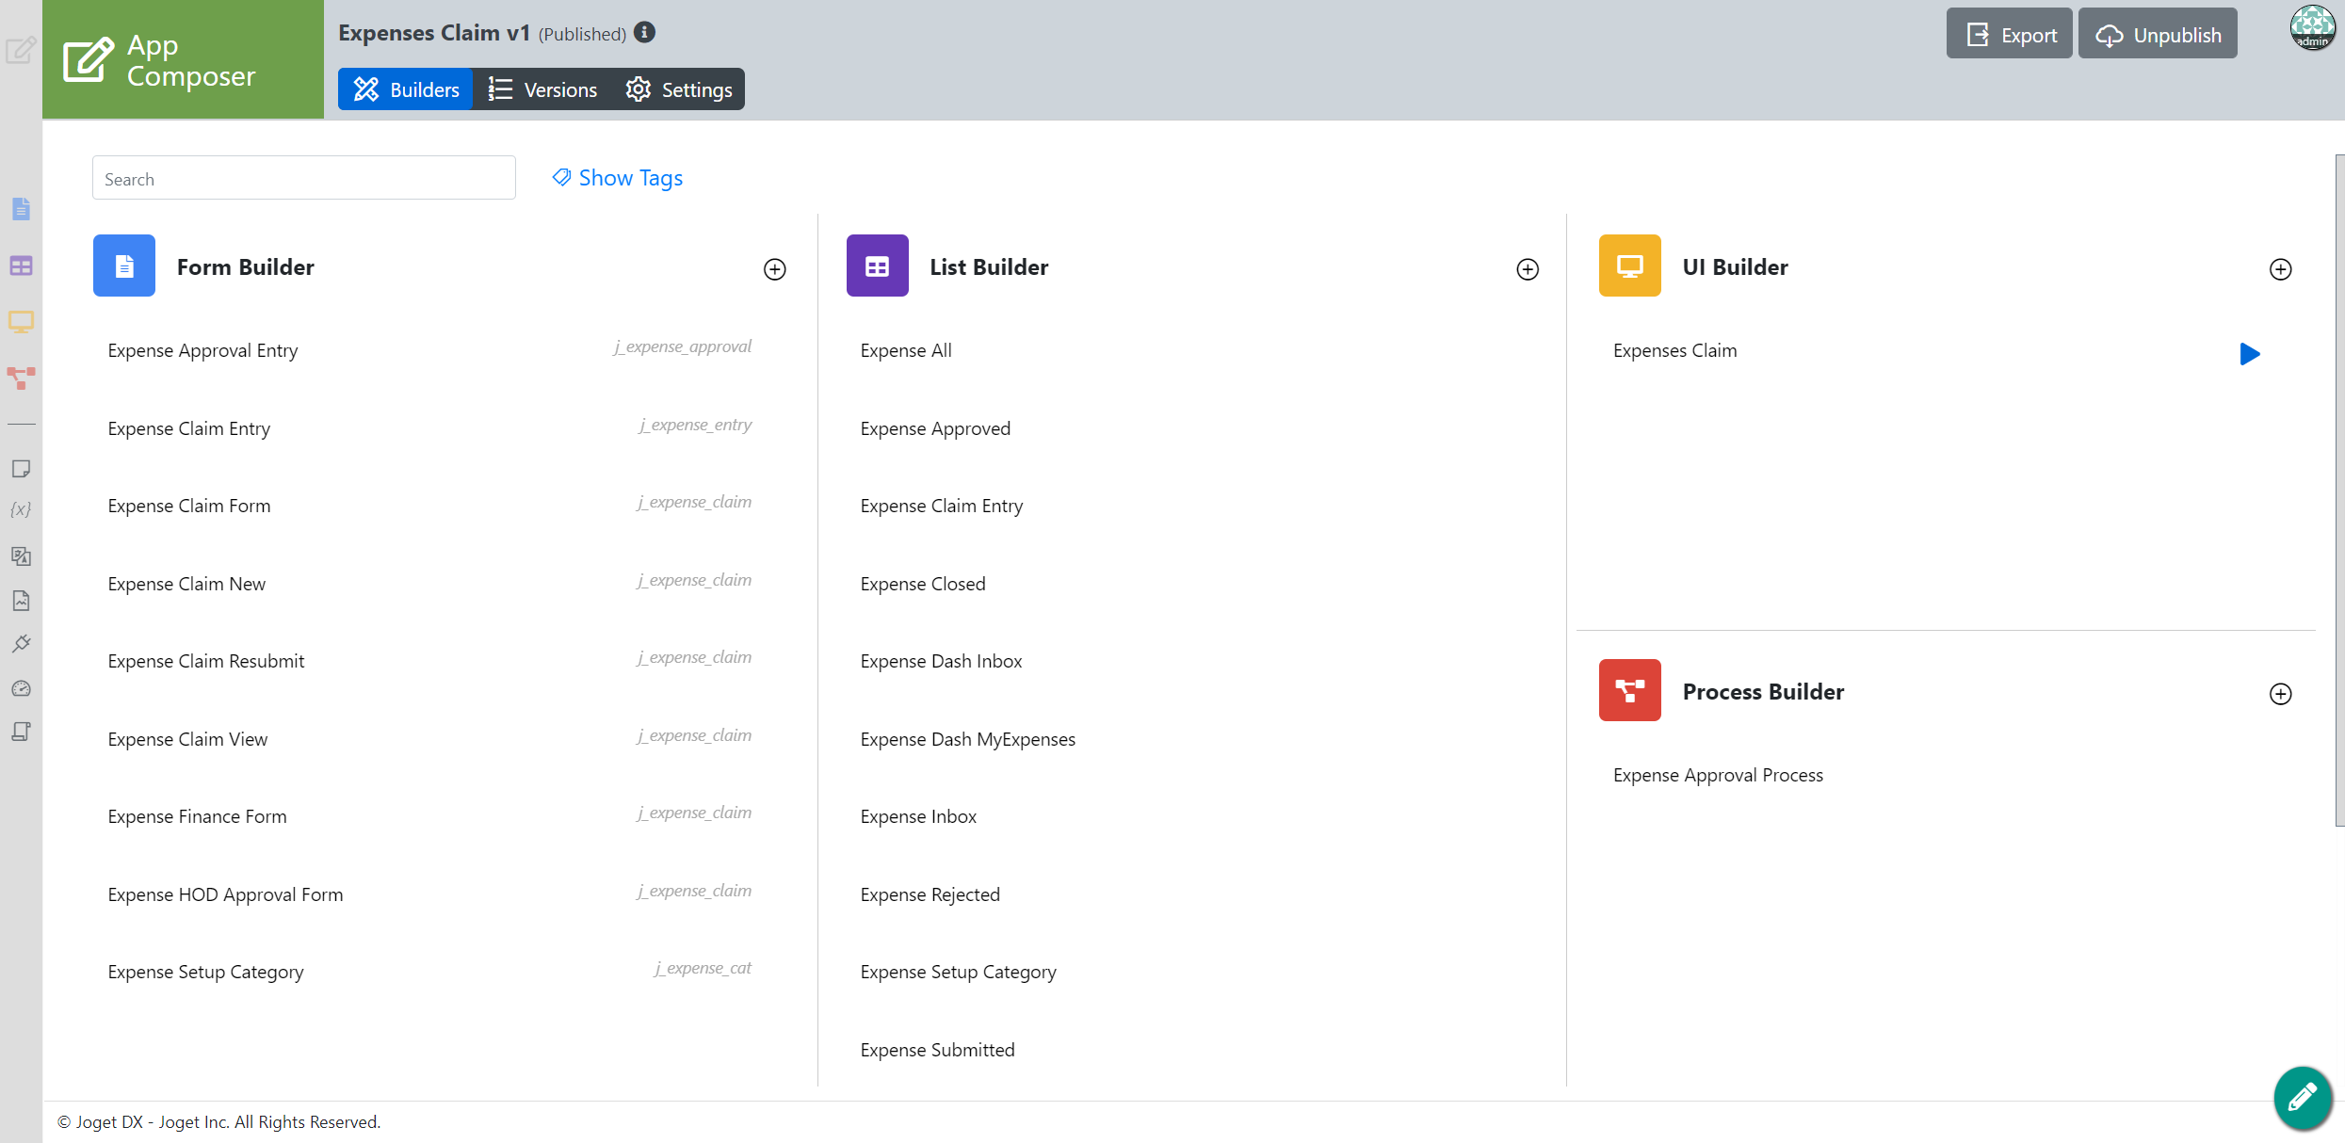The image size is (2345, 1143).
Task: Click the purple List Builder tile icon
Action: (x=877, y=266)
